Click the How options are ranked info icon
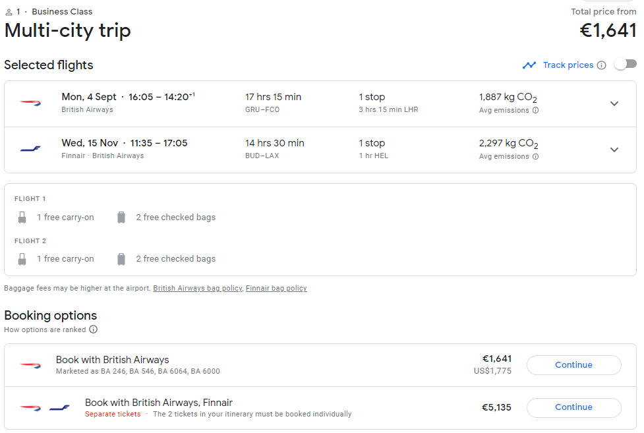The height and width of the screenshot is (433, 644). pos(93,330)
